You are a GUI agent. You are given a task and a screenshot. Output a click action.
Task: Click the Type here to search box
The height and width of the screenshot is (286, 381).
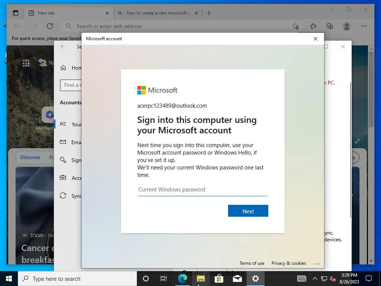click(x=77, y=279)
